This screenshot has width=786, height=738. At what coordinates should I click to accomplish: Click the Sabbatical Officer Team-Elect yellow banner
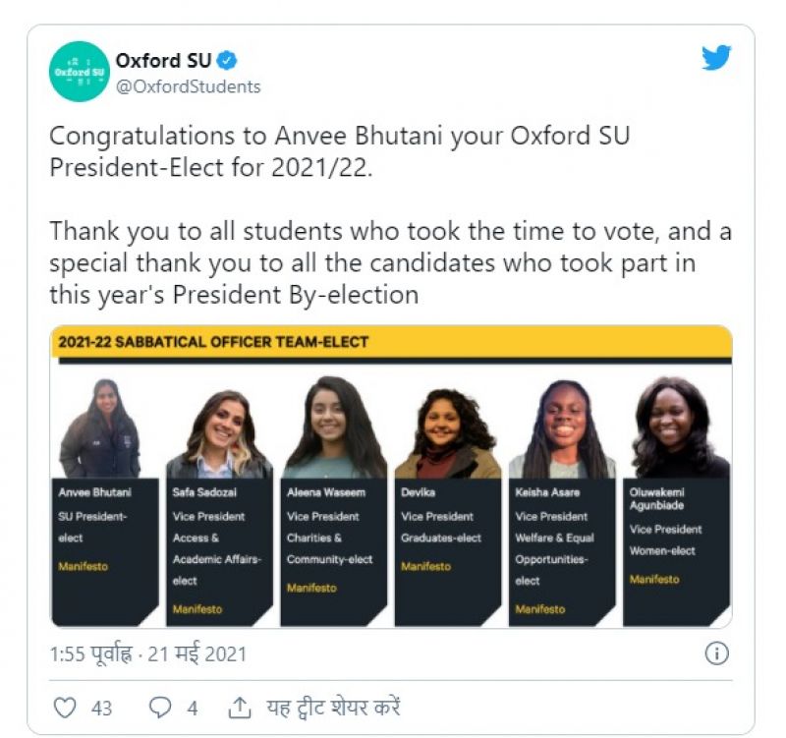(x=391, y=342)
